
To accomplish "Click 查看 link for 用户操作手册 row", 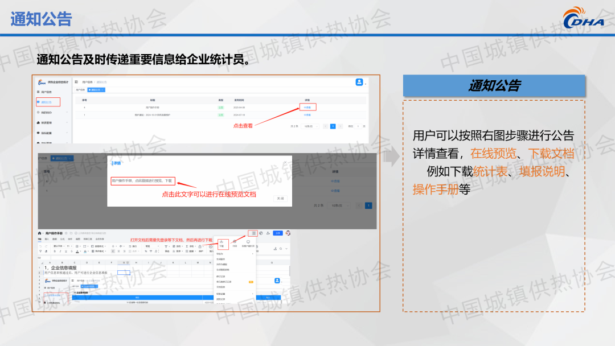I will [307, 107].
